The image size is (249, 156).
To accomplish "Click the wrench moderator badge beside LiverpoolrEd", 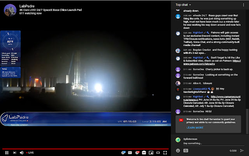I will pyautogui.click(x=209, y=89).
